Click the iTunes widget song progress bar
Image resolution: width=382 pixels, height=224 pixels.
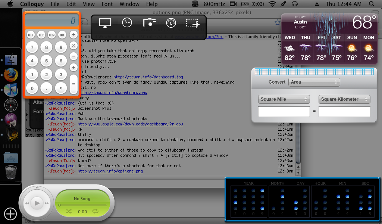tap(82, 205)
